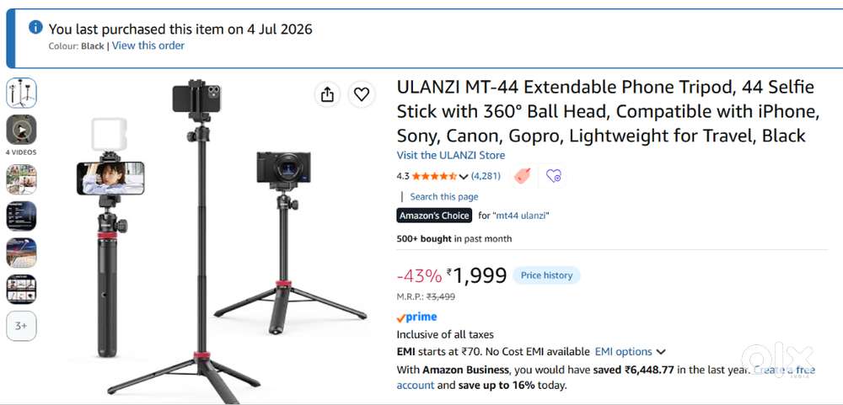Select the dark specs thumbnail image
The image size is (843, 405).
tap(22, 216)
